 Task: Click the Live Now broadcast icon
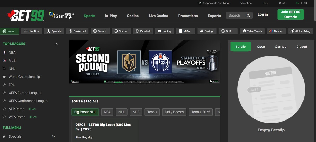coord(25,31)
